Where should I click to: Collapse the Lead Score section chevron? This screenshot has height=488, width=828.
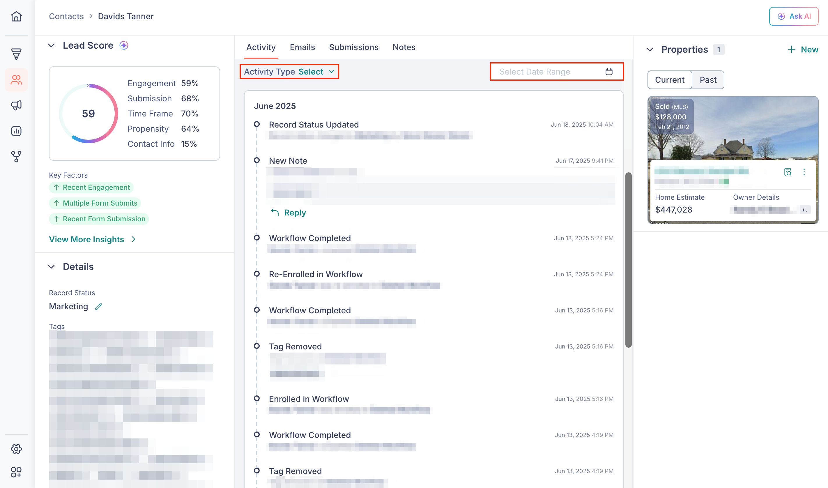[51, 45]
